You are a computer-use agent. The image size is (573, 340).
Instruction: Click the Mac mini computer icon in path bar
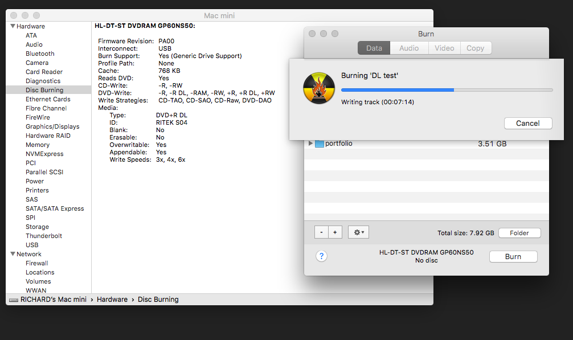(14, 300)
